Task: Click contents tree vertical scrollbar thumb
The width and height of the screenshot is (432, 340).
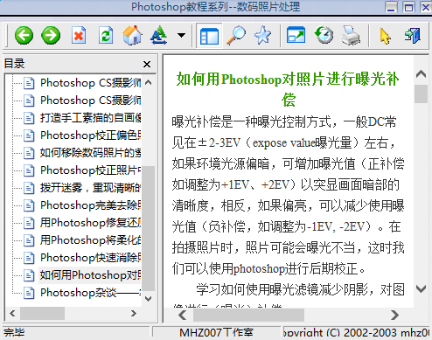Action: [149, 228]
